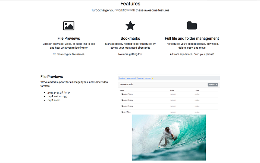Select the avatar-1.jpeg file name

pos(128,94)
